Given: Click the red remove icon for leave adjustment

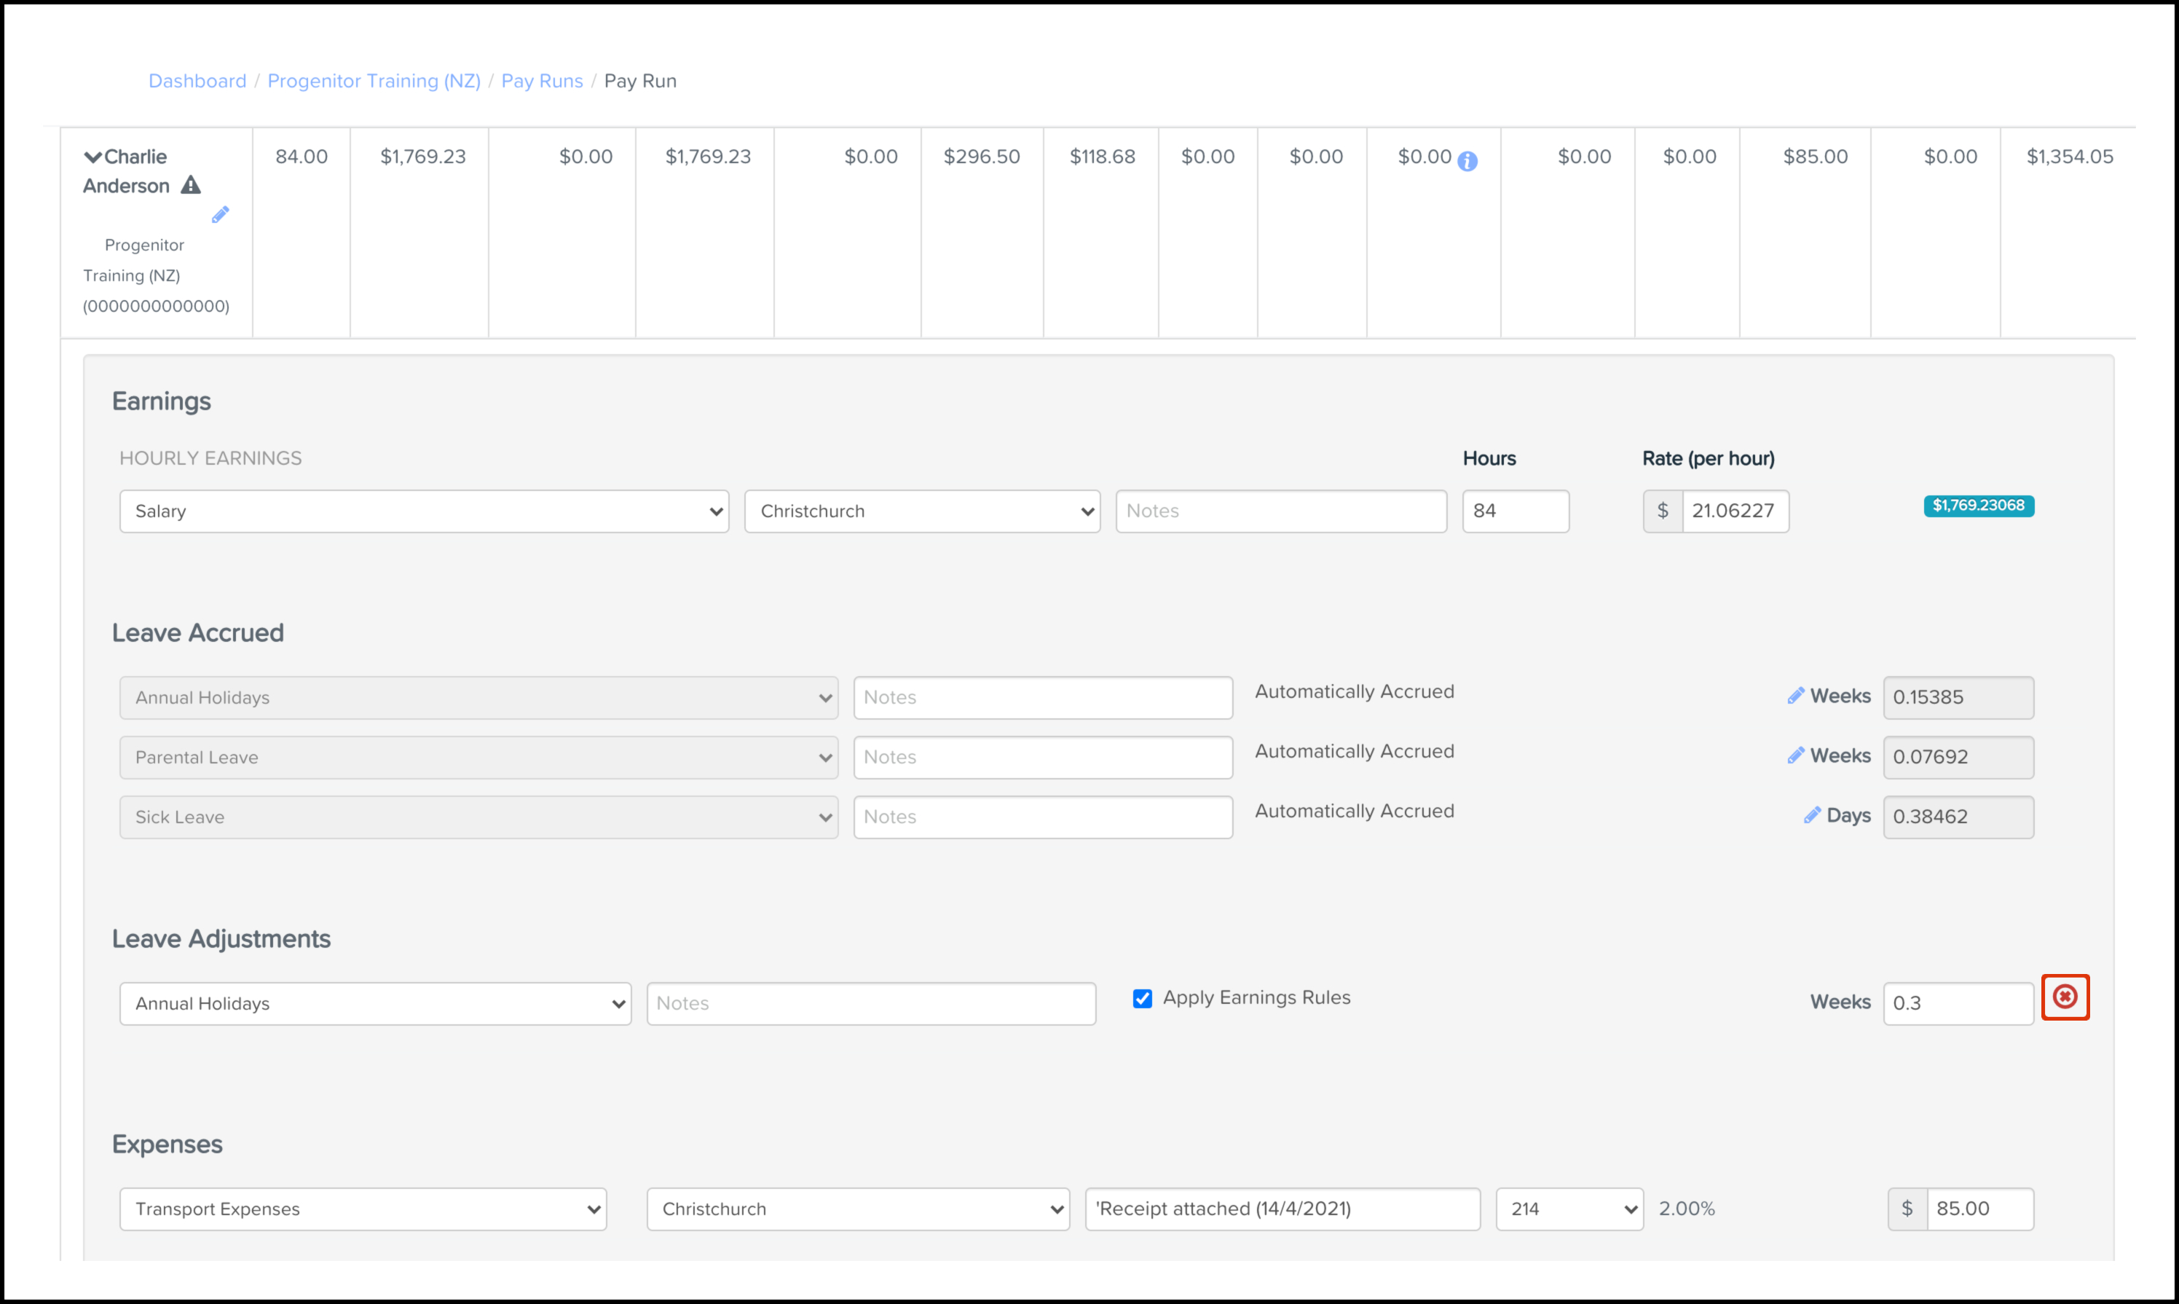Looking at the screenshot, I should (x=2064, y=997).
